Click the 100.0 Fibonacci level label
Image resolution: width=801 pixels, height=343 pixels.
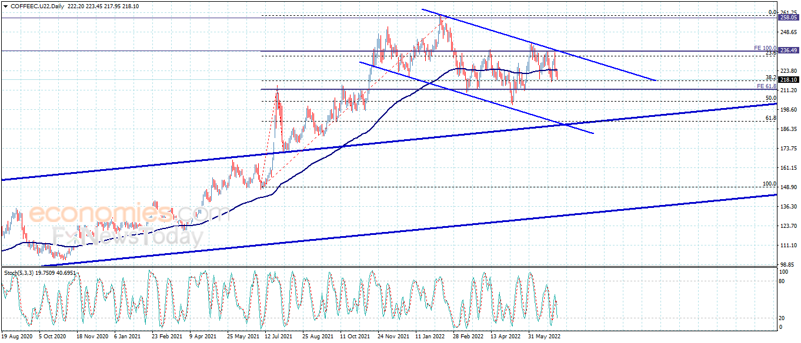coord(769,184)
